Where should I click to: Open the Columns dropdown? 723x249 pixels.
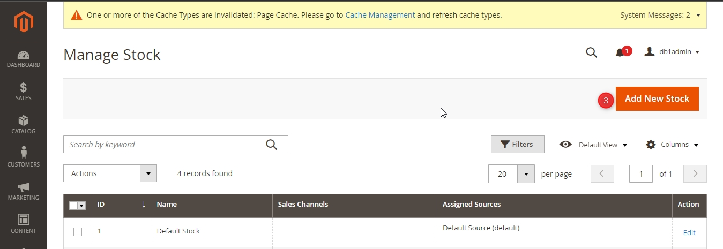673,145
